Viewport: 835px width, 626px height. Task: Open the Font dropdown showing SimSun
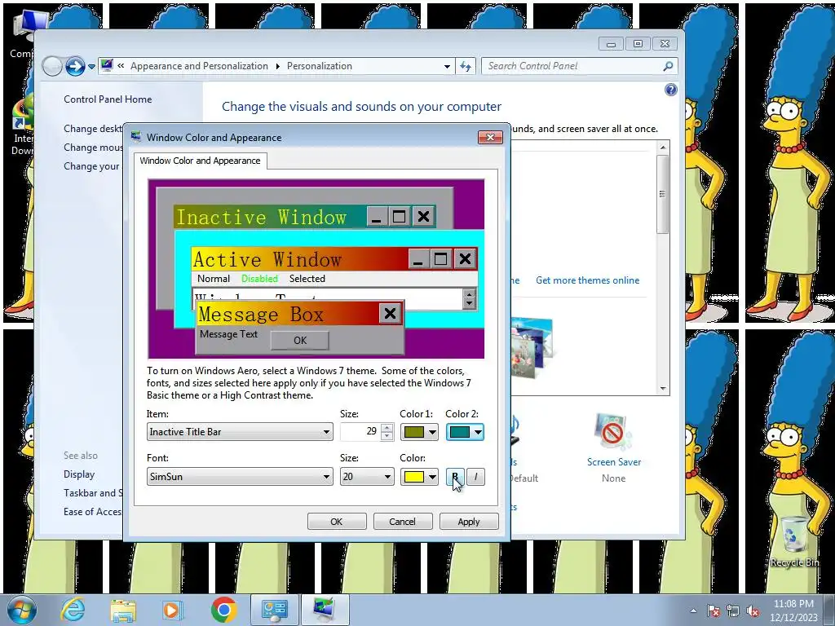pos(240,476)
